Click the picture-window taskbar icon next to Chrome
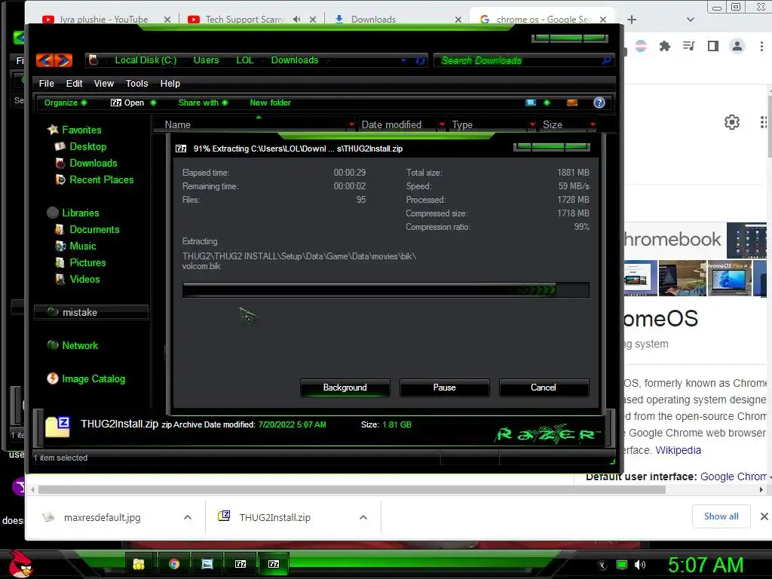Screen dimensions: 772x579 click(x=207, y=564)
